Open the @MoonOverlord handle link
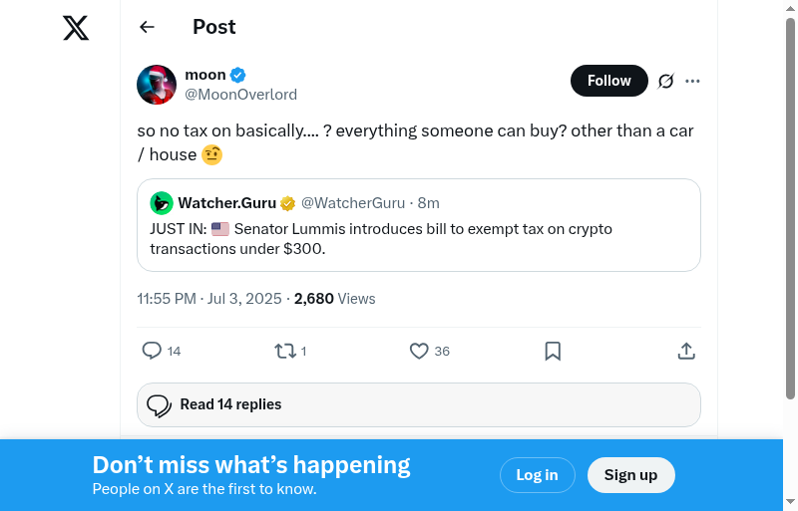This screenshot has width=798, height=511. (240, 95)
